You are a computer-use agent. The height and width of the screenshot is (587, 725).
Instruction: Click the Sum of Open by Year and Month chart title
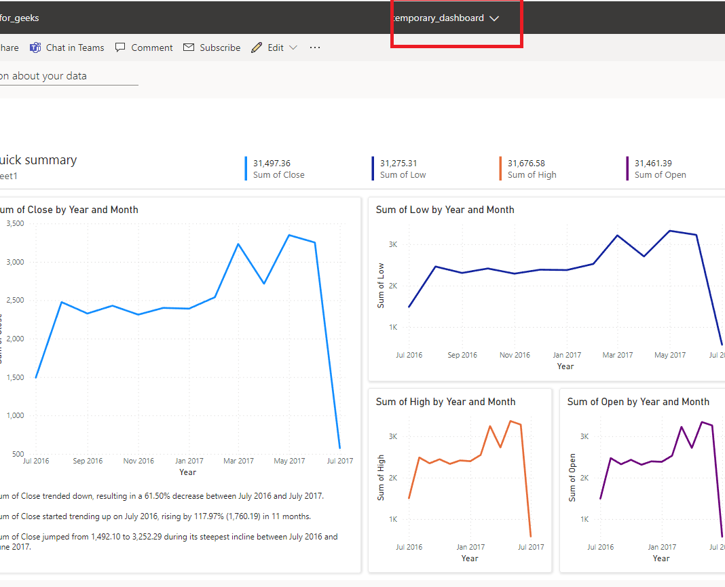pos(639,402)
